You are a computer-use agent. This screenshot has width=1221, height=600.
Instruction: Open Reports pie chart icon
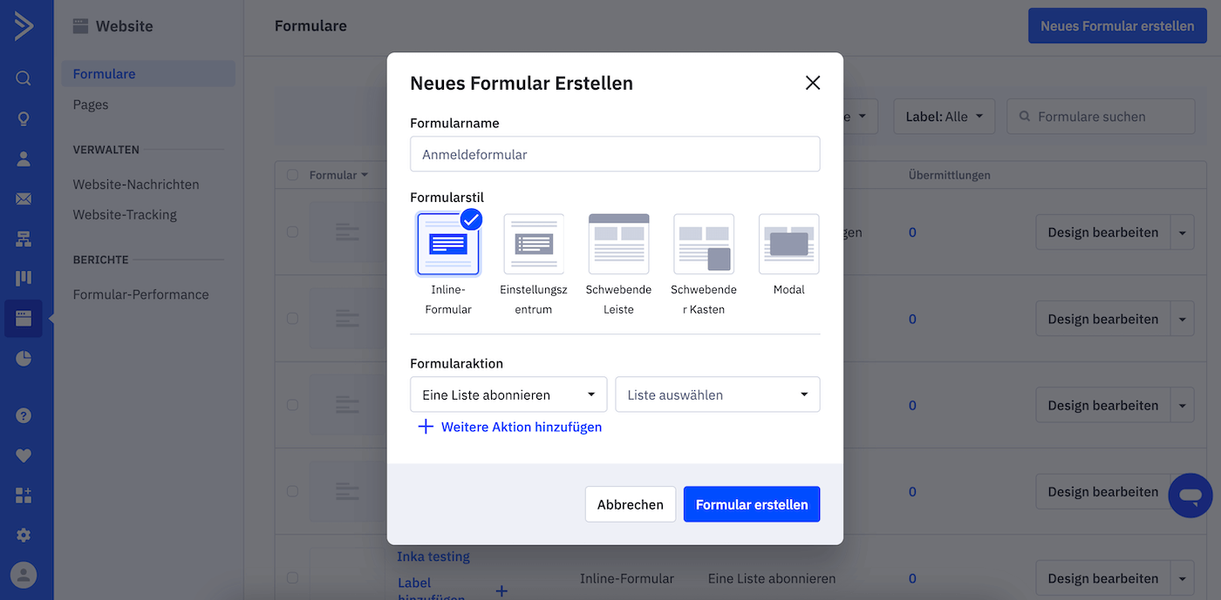tap(24, 359)
